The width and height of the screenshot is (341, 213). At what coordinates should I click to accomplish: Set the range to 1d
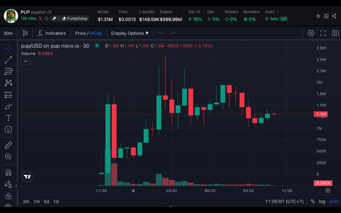coord(56,201)
